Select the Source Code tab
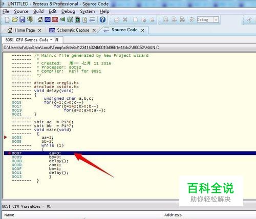256x219 pixels. tap(124, 30)
